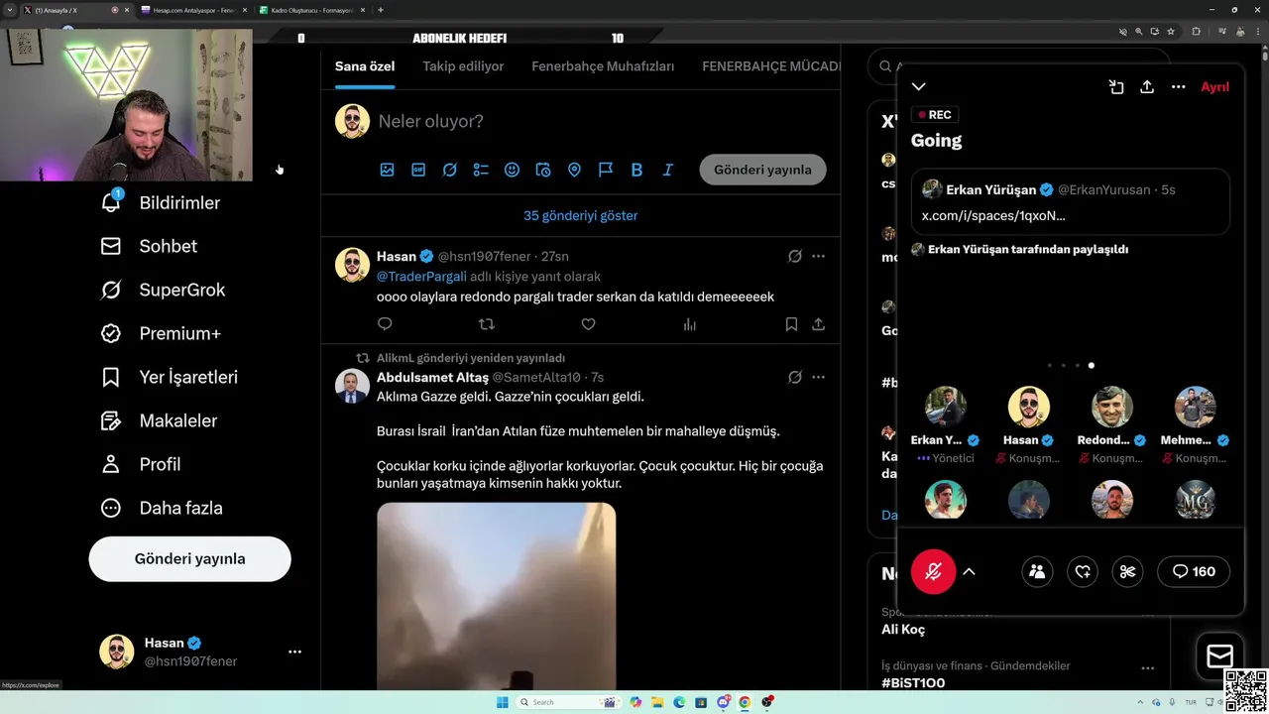Show 35 new posts link
The height and width of the screenshot is (714, 1269).
click(581, 215)
